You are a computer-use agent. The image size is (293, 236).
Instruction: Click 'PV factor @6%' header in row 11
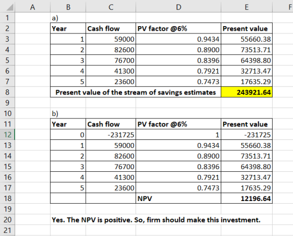tap(178, 124)
